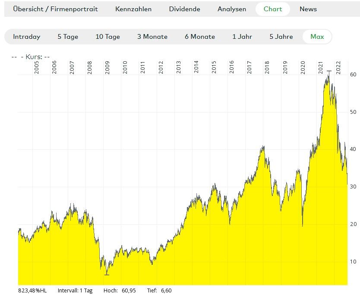Click the low point marker near 2009
The width and height of the screenshot is (360, 295).
coord(107,274)
